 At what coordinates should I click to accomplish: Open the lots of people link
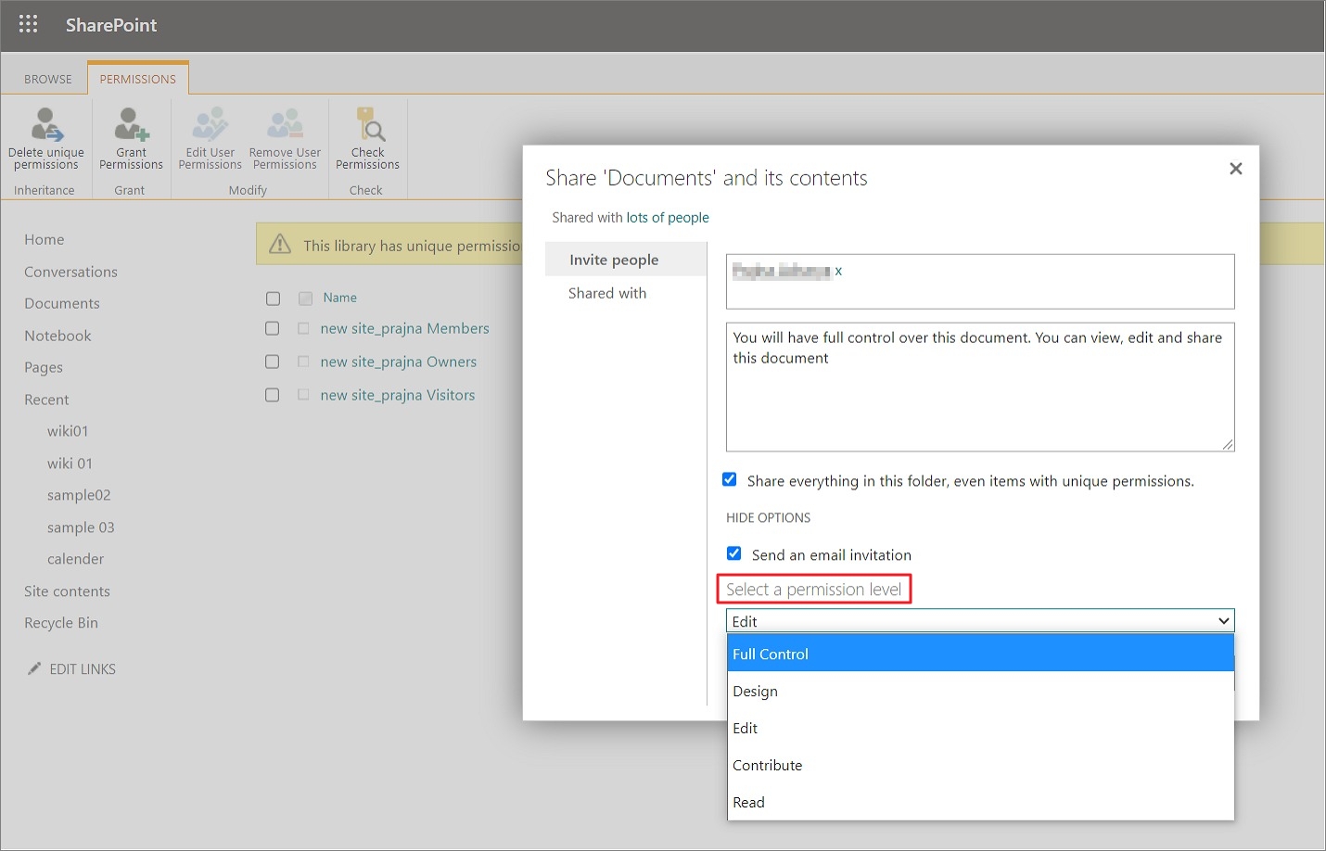coord(668,217)
